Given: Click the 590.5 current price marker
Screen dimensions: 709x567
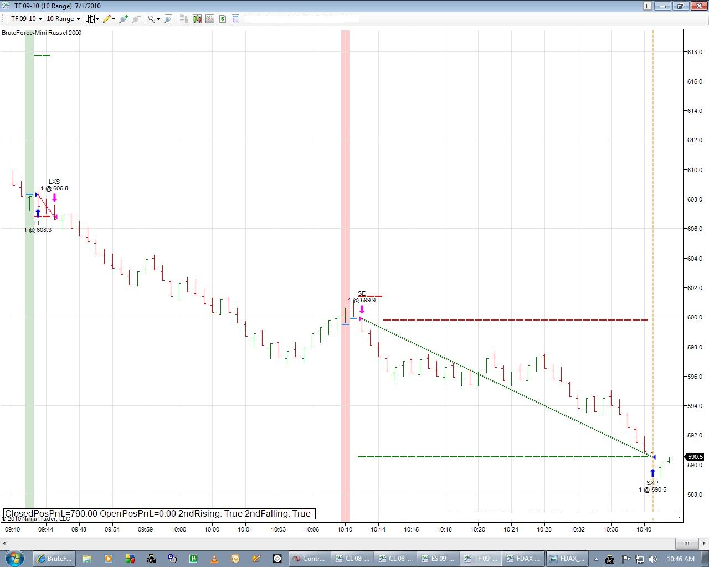Looking at the screenshot, I should (x=695, y=457).
